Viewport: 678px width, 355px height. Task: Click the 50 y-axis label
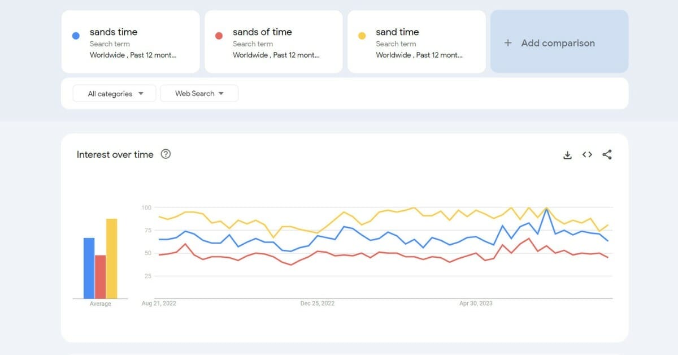148,253
